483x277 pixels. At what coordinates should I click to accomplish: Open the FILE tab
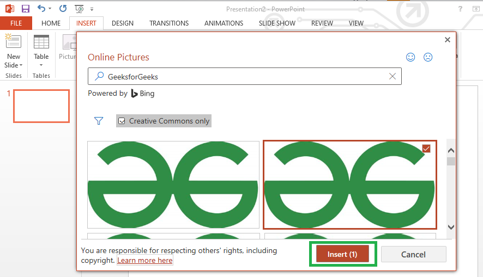(16, 23)
